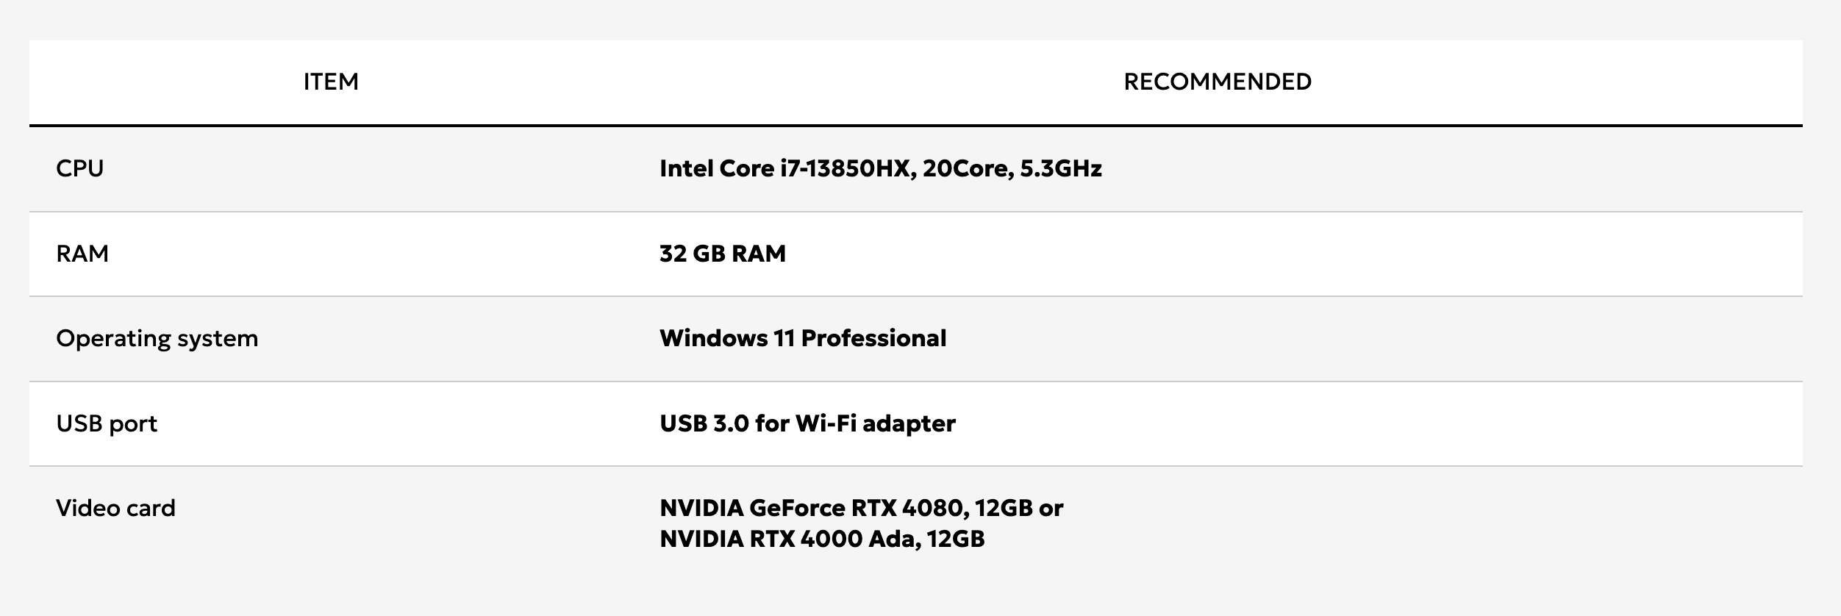
Task: Select the Windows 11 text
Action: point(726,338)
